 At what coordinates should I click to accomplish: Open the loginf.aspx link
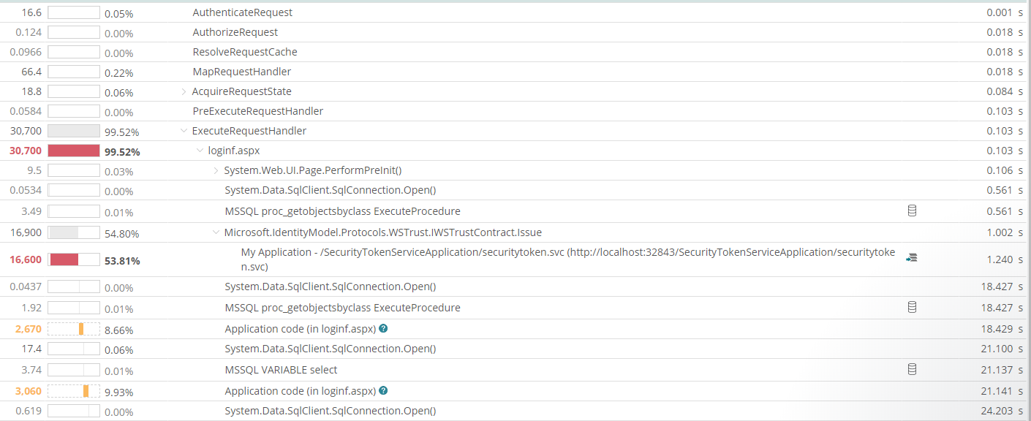pos(233,150)
